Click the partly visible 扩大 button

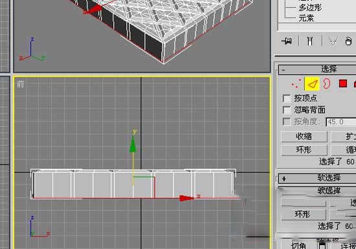tap(344, 137)
